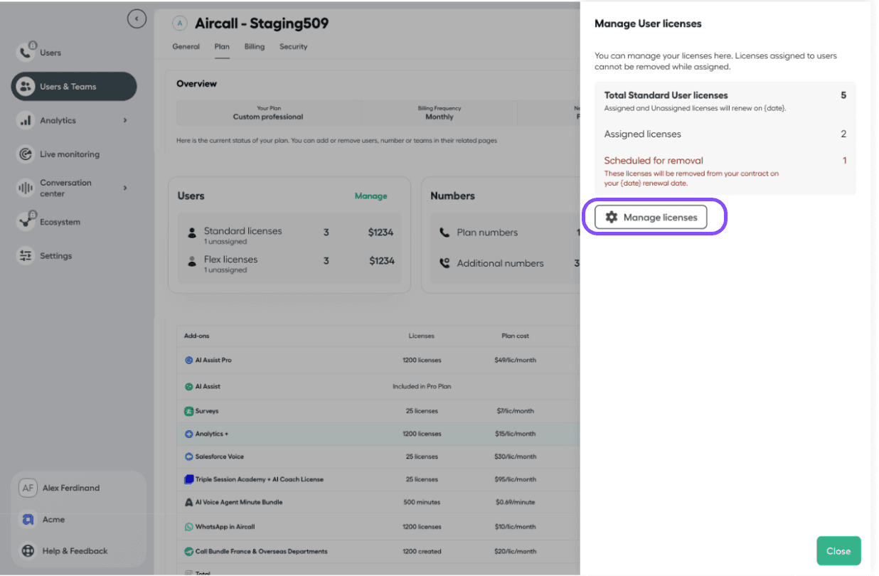Viewport: 879px width, 576px height.
Task: Click the Manage link in Users card
Action: click(x=371, y=196)
